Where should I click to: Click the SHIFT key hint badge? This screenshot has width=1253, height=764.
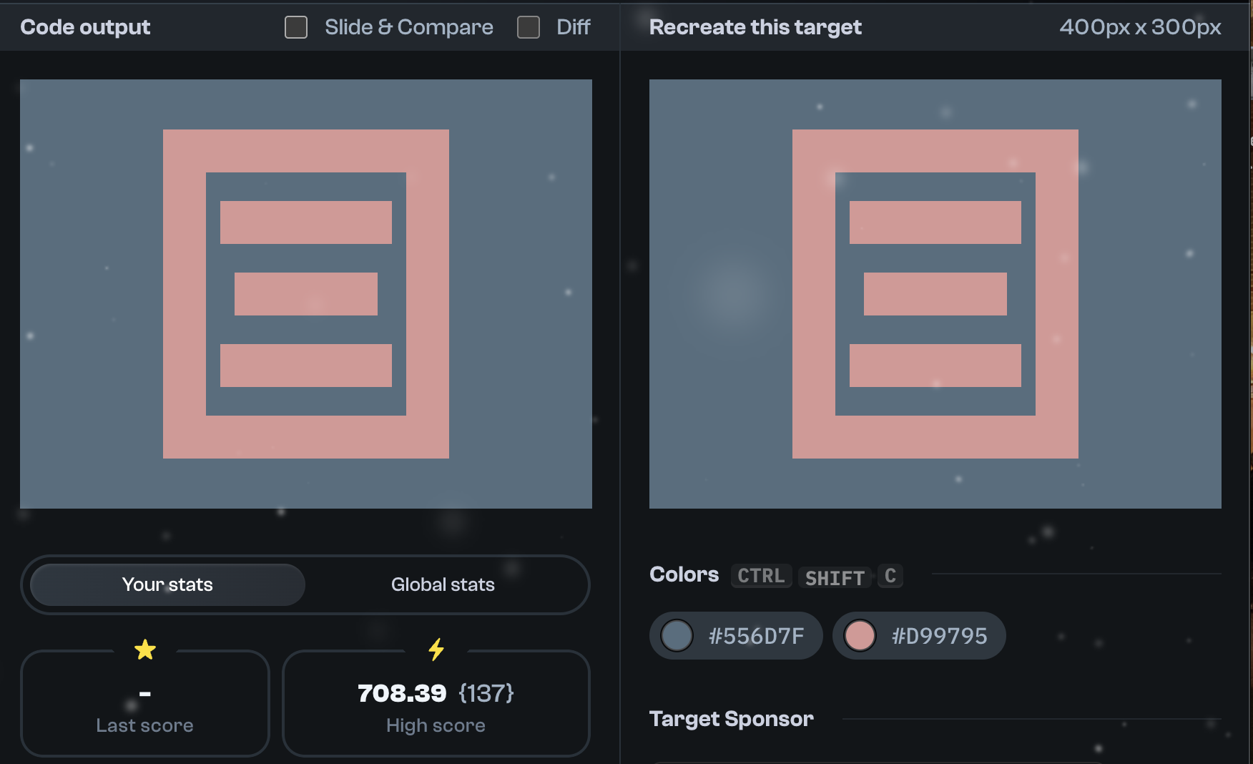834,577
